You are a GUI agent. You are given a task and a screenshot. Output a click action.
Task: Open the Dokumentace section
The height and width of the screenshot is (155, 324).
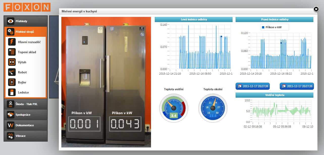click(26, 125)
